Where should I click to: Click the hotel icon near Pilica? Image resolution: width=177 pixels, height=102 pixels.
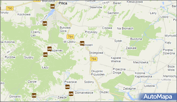pos(53,6)
